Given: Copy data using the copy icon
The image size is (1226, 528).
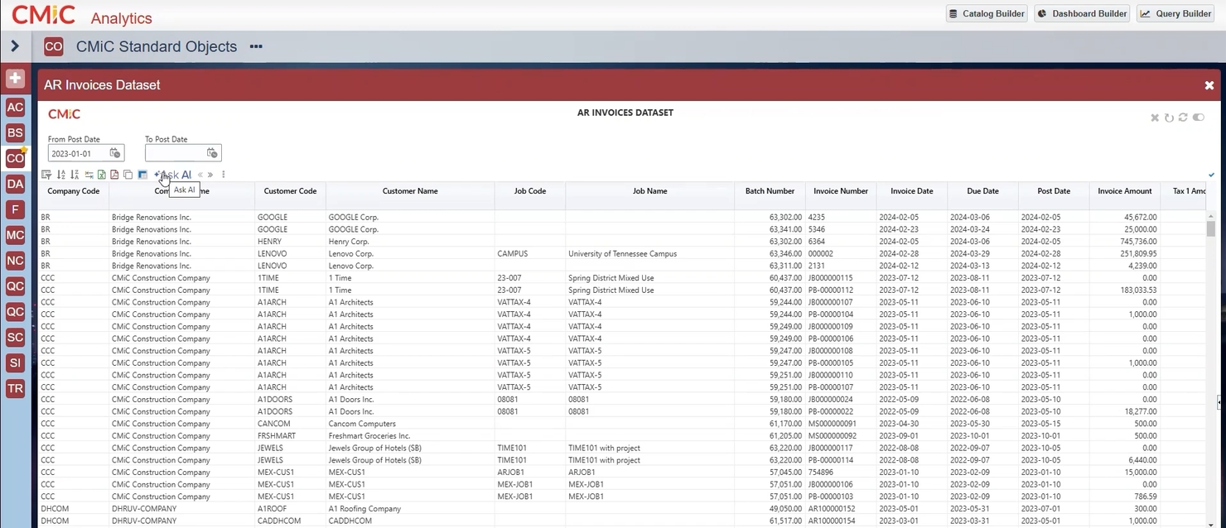Looking at the screenshot, I should [128, 175].
